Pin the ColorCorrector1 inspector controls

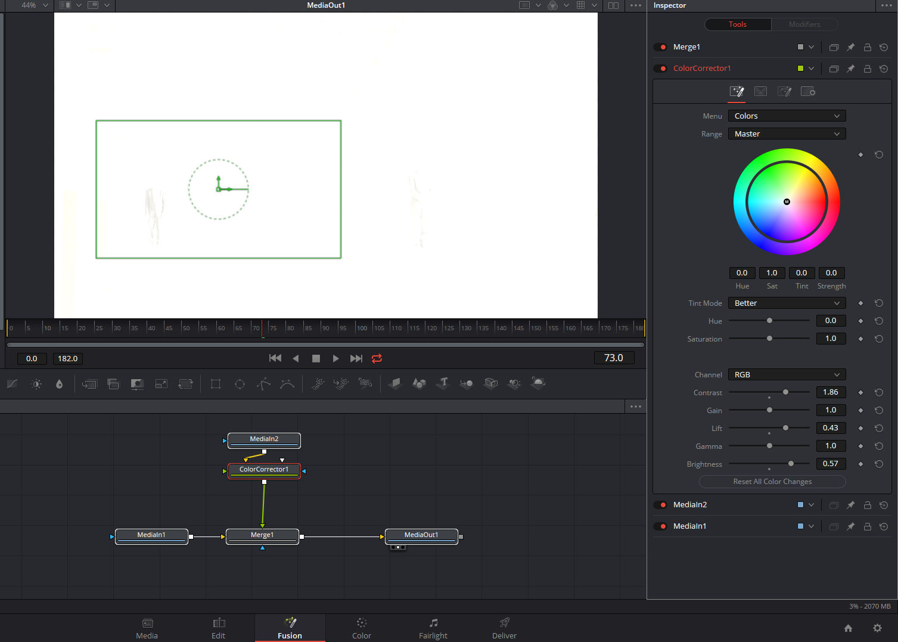click(x=850, y=69)
